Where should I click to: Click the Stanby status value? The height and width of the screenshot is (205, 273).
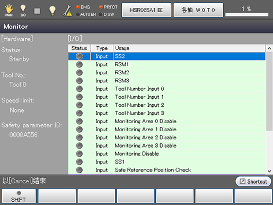pos(19,59)
